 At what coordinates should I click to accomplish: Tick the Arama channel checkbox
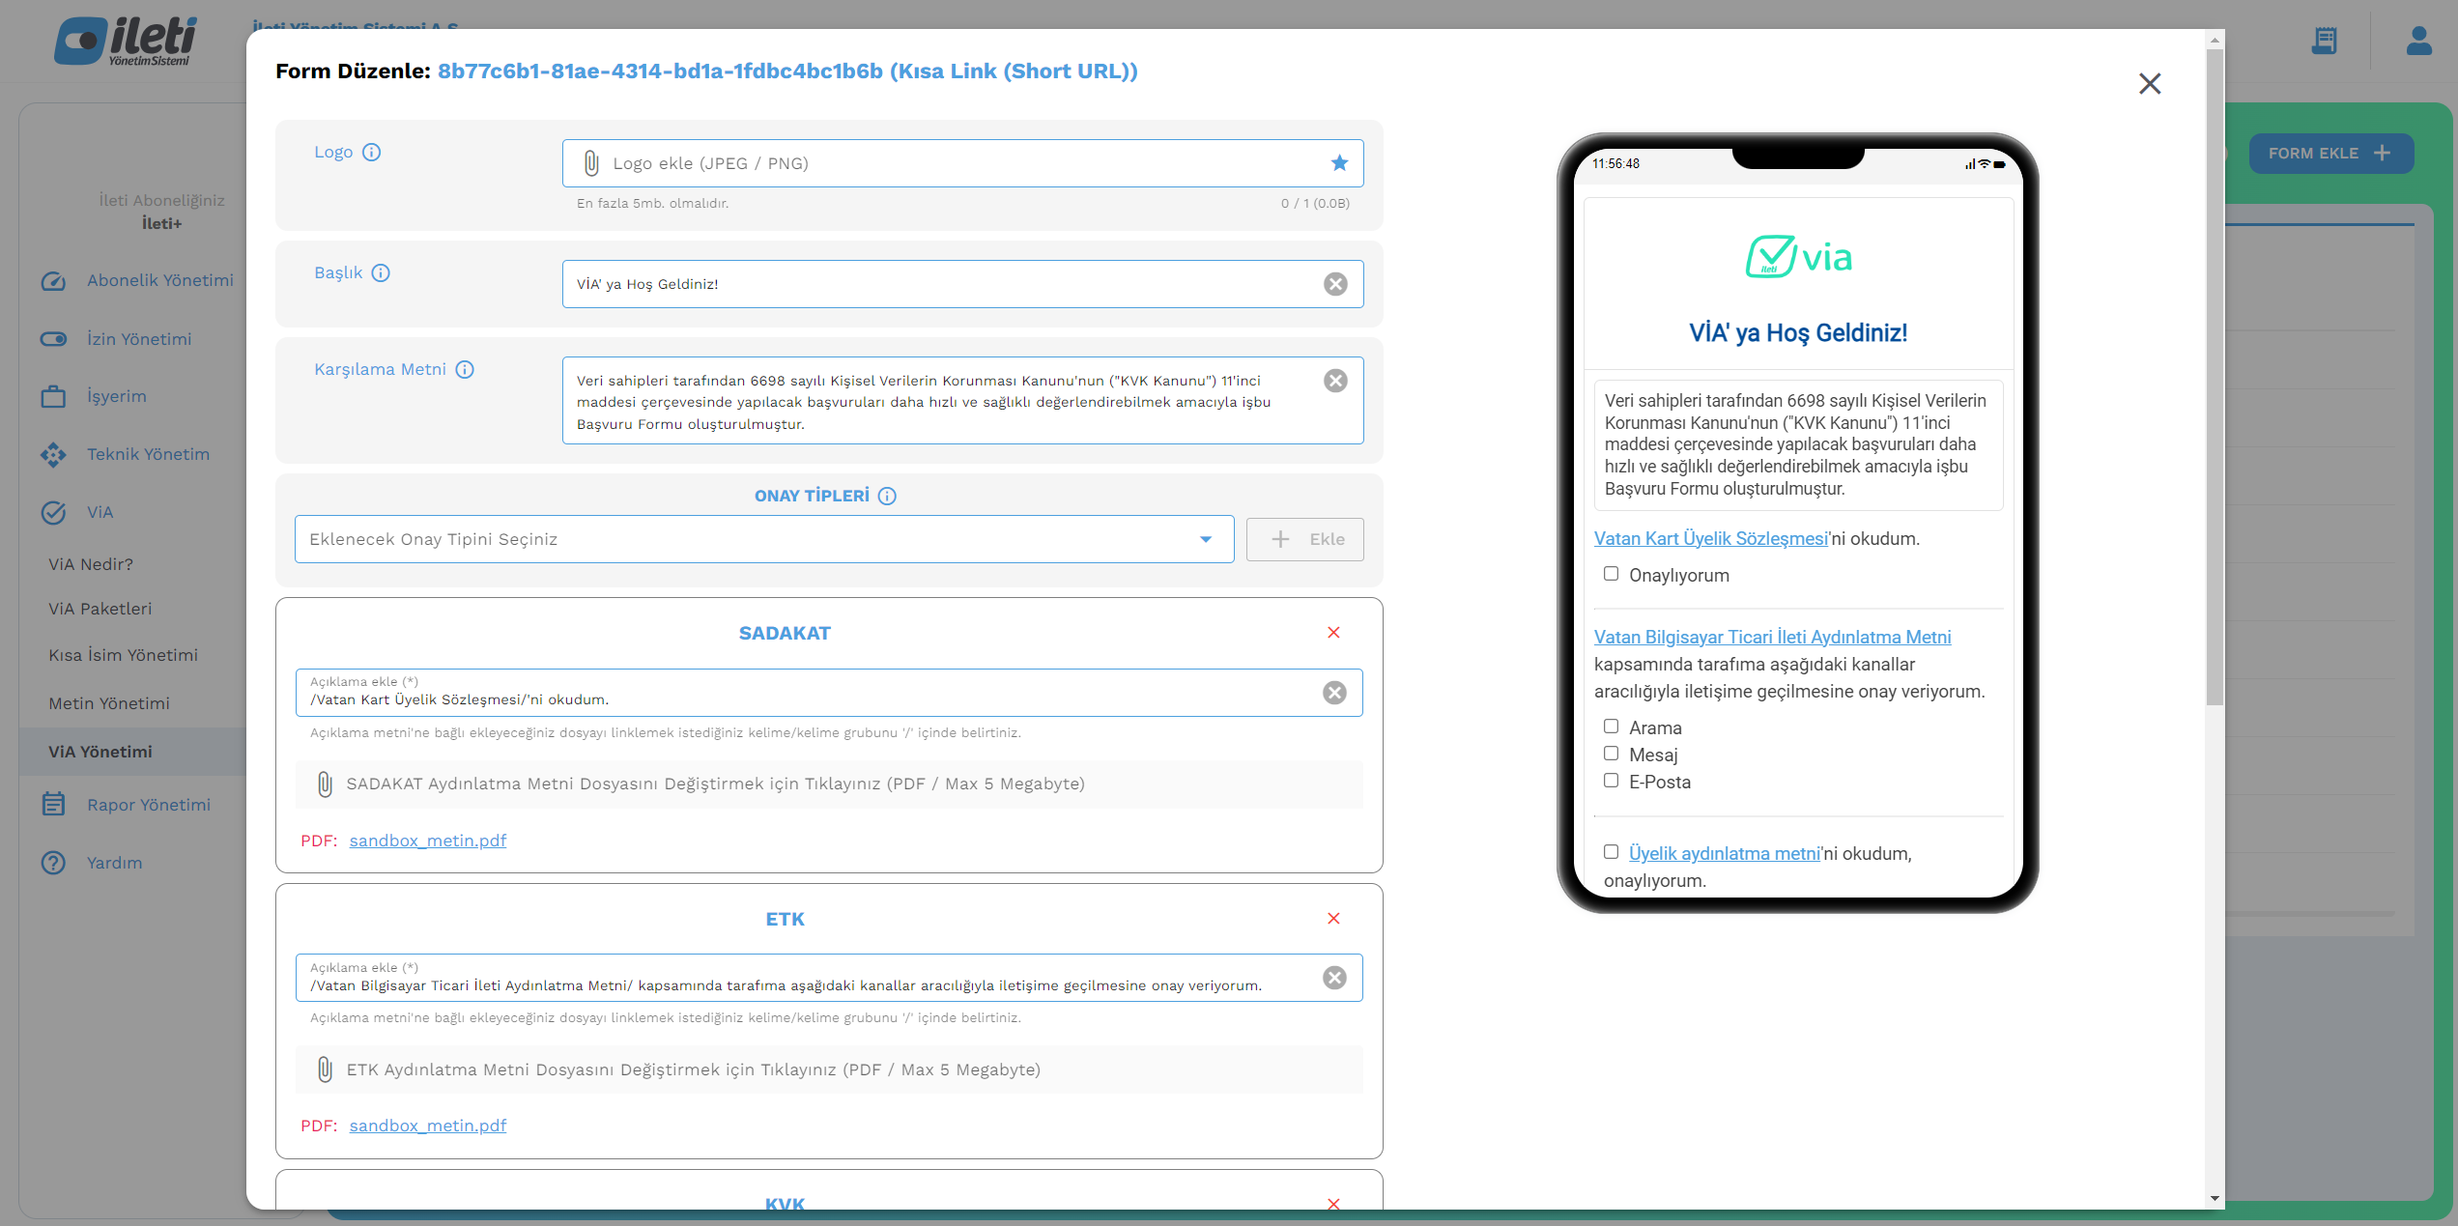click(1611, 727)
